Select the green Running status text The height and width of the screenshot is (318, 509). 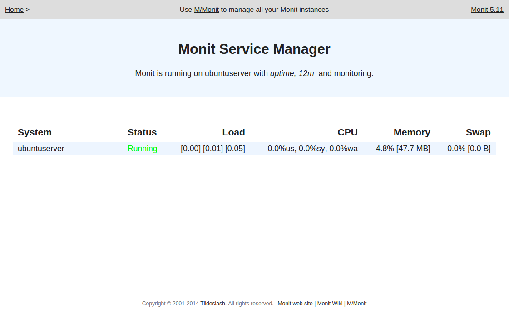click(143, 149)
